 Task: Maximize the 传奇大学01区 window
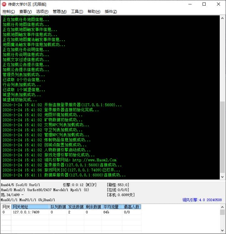pos(204,4)
